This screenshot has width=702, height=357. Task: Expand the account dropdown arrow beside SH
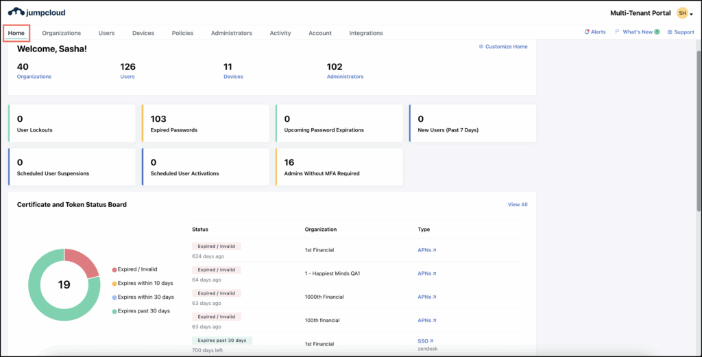(x=691, y=14)
